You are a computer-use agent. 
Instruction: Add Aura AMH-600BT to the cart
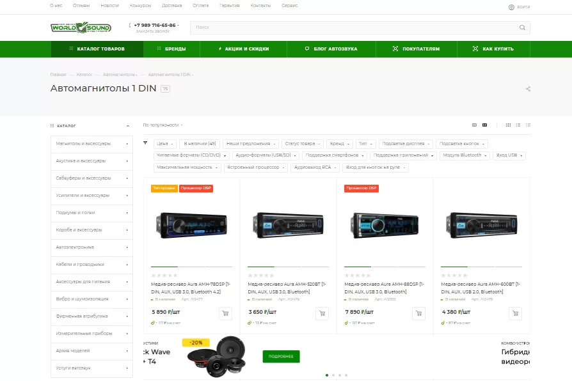pos(516,313)
